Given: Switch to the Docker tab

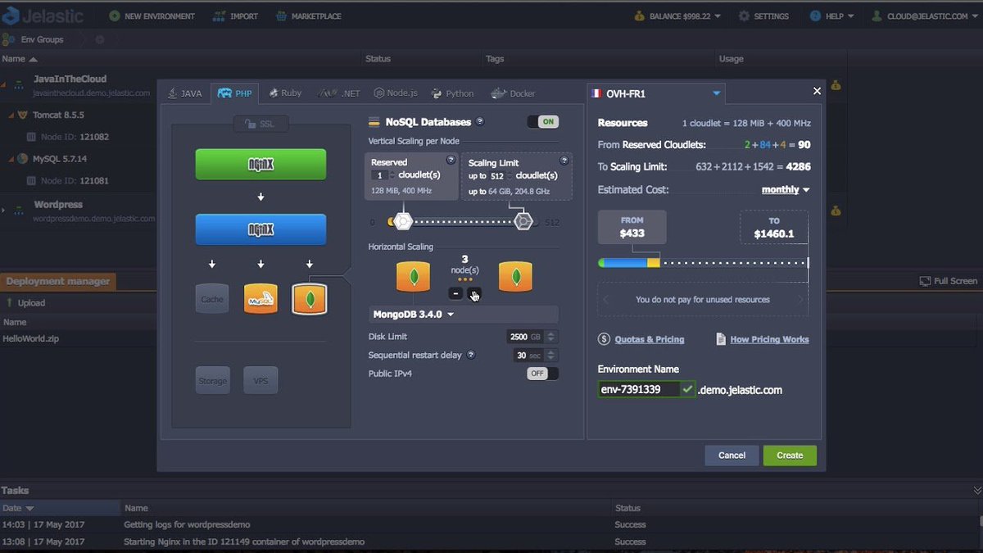Looking at the screenshot, I should 514,93.
